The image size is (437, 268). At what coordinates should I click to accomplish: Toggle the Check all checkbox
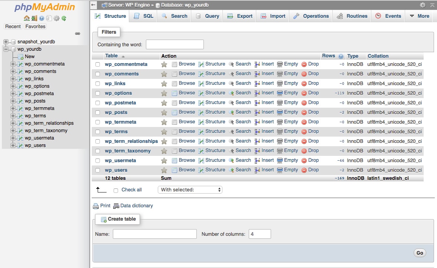point(116,190)
